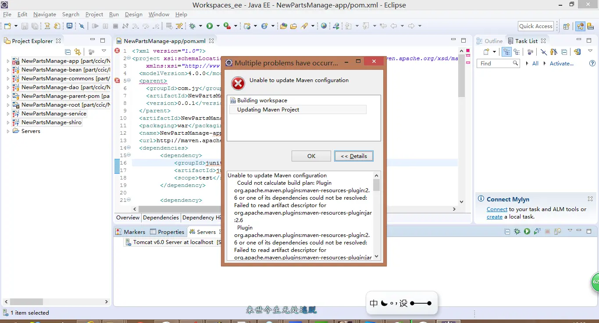Screen dimensions: 599x323
Task: Start the server in debug mode icon
Action: pos(517,231)
